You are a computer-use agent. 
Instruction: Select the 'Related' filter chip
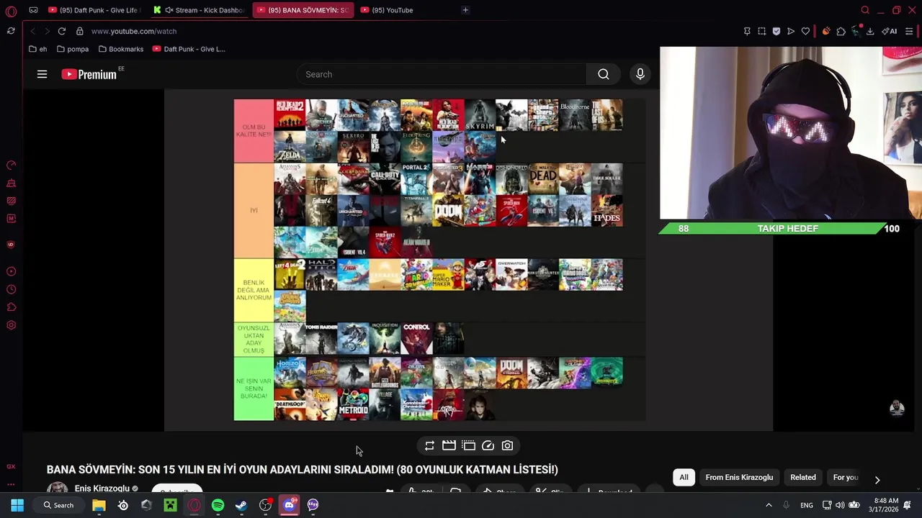point(802,477)
